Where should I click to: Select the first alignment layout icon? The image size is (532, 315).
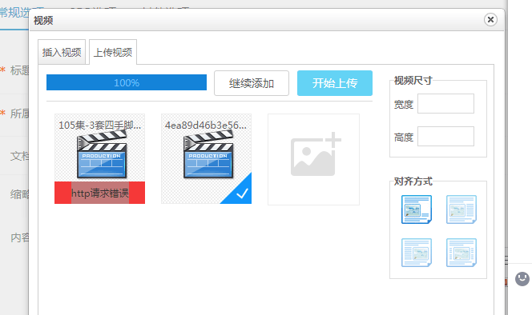pos(417,209)
